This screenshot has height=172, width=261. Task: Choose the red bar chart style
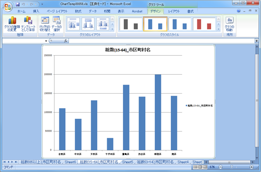[204, 24]
